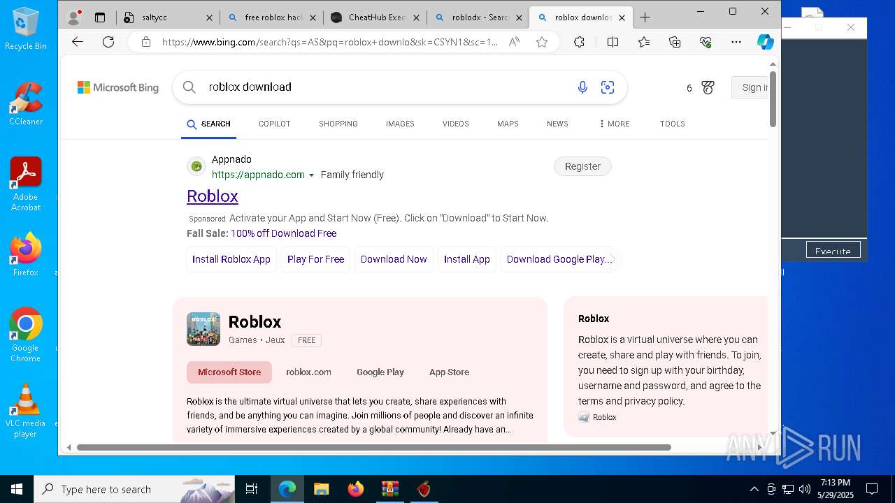
Task: Switch to the CheatHub Executor tab
Action: [375, 17]
